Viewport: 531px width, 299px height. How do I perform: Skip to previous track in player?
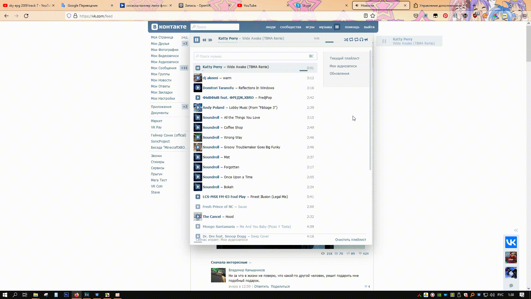tap(204, 40)
